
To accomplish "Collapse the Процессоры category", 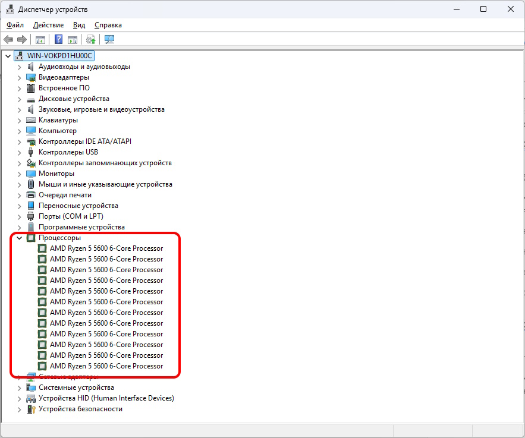I will 20,238.
